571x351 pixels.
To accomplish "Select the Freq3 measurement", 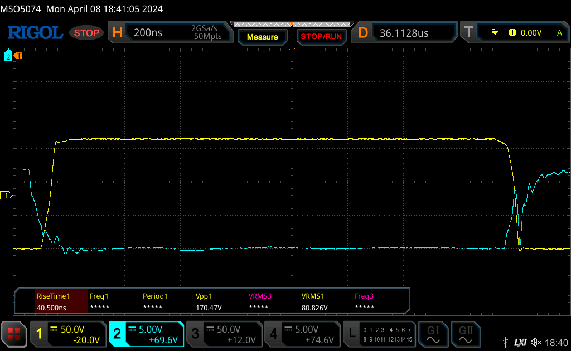I will point(364,301).
